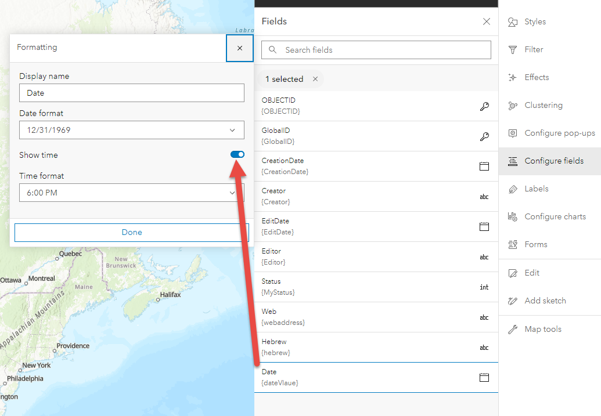Click the Configure pop-ups icon
Image resolution: width=601 pixels, height=416 pixels.
click(513, 133)
